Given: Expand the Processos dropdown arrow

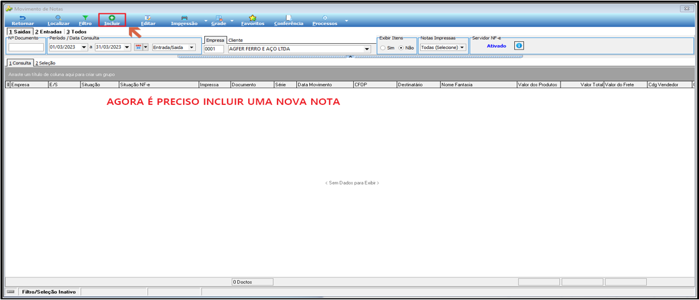Looking at the screenshot, I should tap(346, 21).
